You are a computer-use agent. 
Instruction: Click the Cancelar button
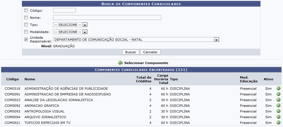(x=150, y=52)
